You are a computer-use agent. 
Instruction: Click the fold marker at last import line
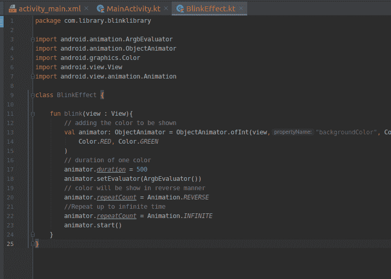coord(33,76)
